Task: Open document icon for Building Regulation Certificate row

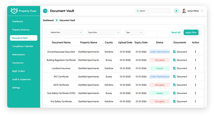Action: click(x=174, y=60)
